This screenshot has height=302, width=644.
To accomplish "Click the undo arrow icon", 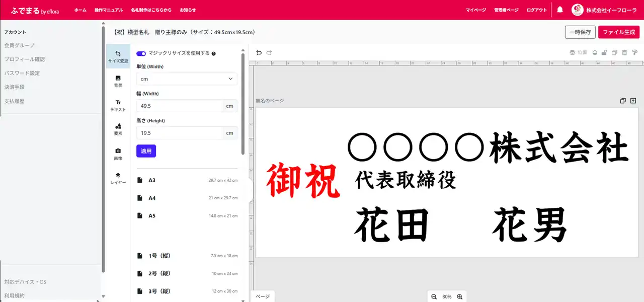I will 259,52.
